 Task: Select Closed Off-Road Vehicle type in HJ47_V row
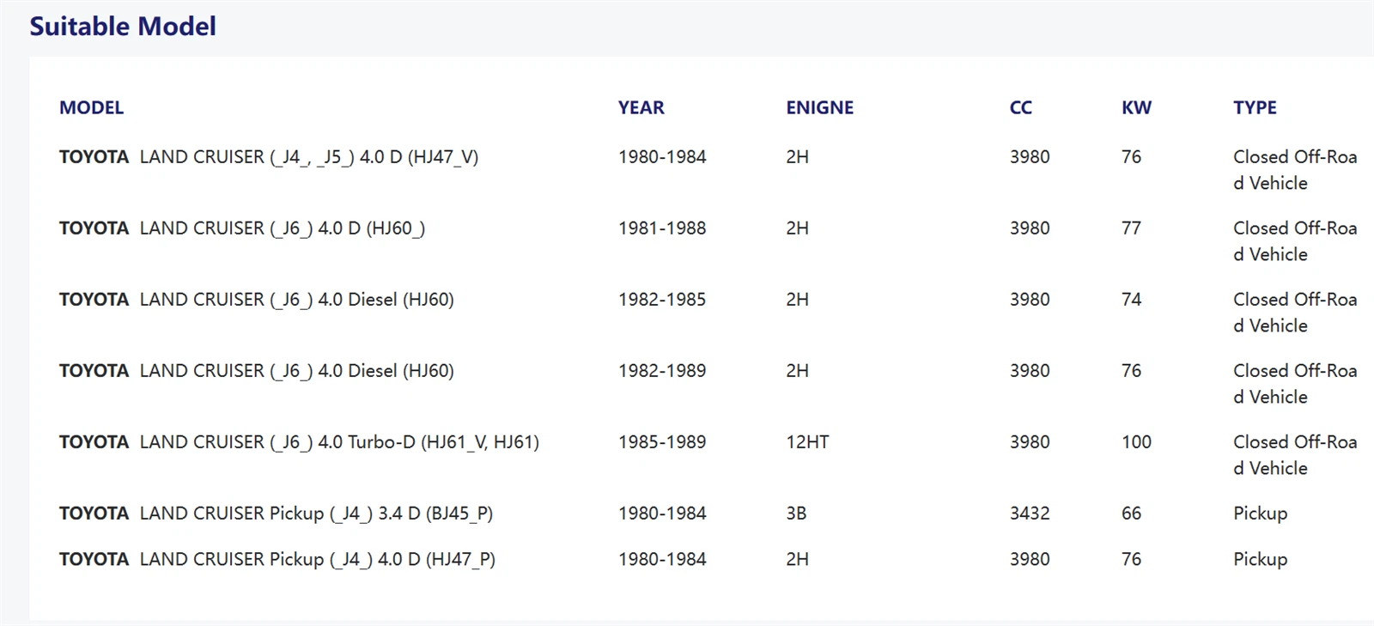pos(1295,170)
